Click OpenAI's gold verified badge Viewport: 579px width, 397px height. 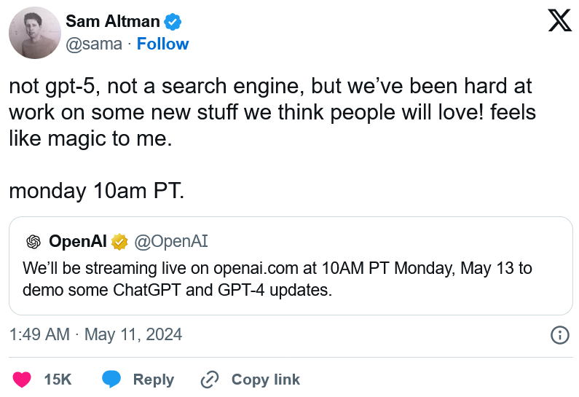tap(119, 242)
